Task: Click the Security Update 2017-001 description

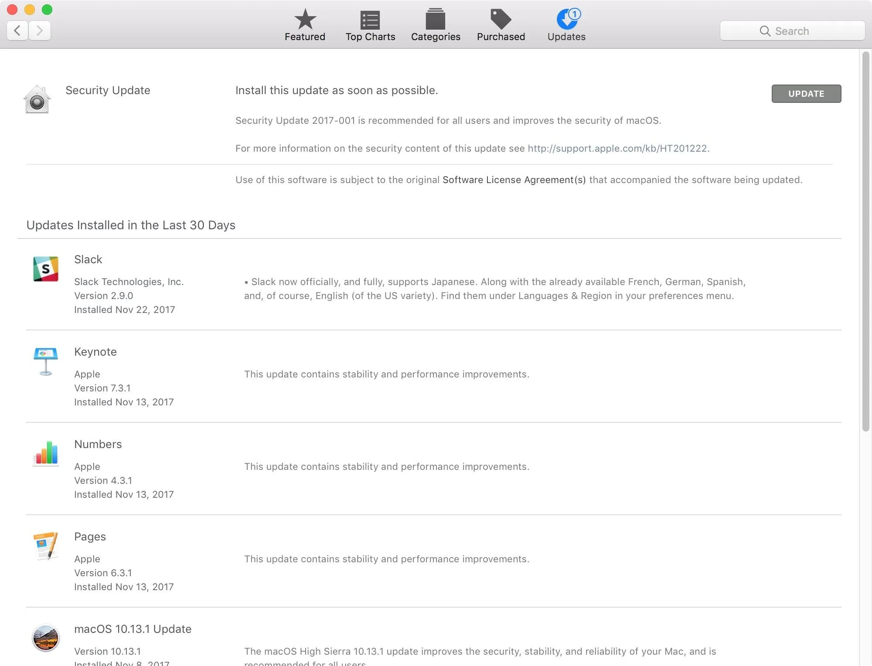Action: [448, 120]
